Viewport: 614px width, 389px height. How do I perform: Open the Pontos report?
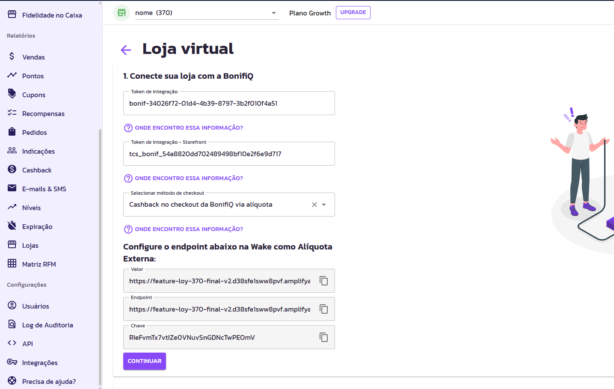click(x=33, y=76)
